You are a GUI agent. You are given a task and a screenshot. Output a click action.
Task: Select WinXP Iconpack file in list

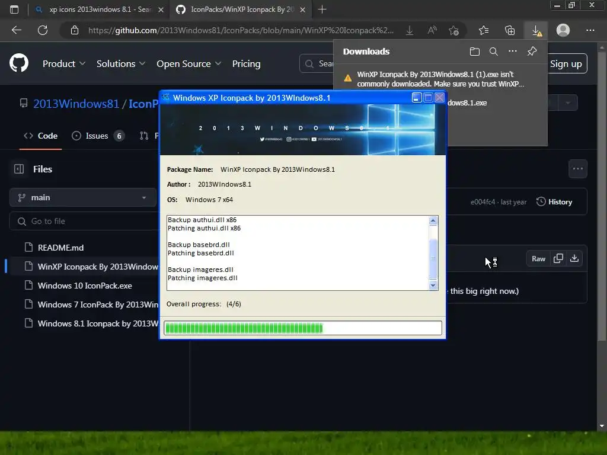(92, 267)
